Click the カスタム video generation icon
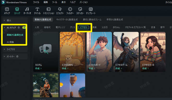Screen dimensions: 172x100 [x=45, y=49]
